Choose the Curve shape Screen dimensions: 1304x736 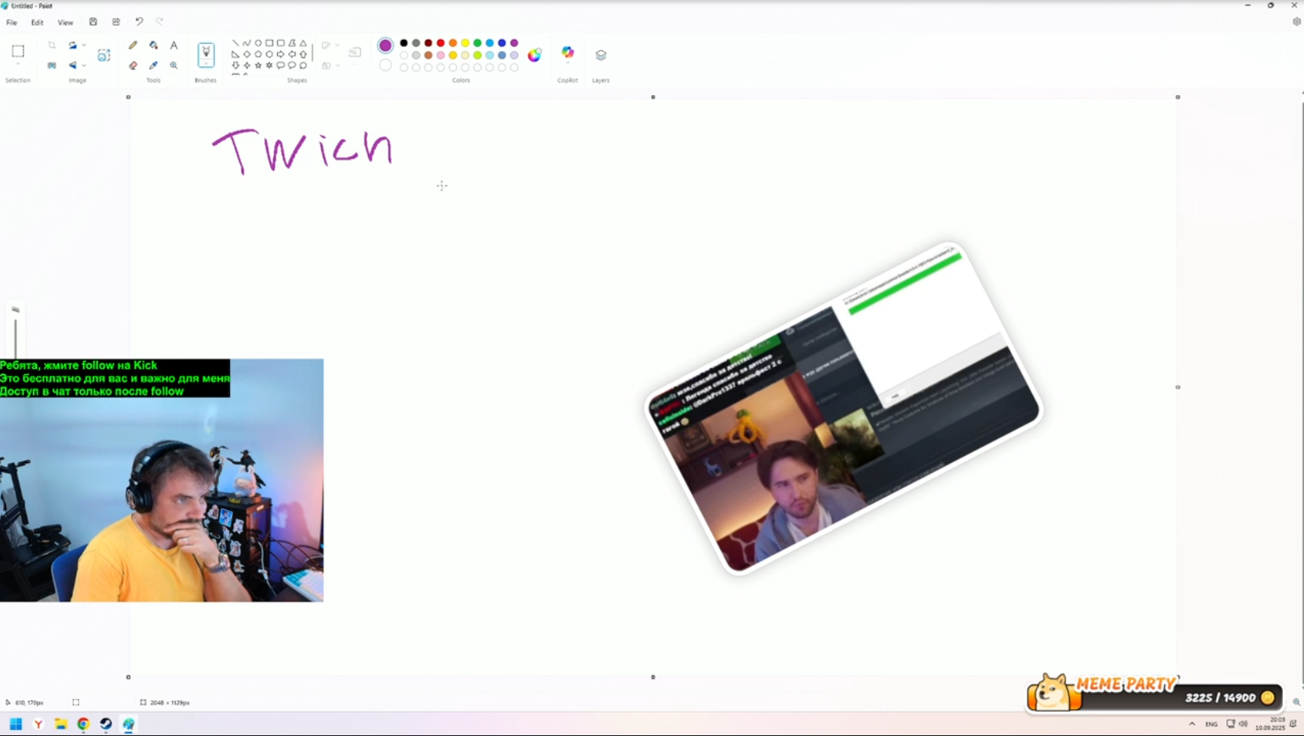[x=247, y=44]
